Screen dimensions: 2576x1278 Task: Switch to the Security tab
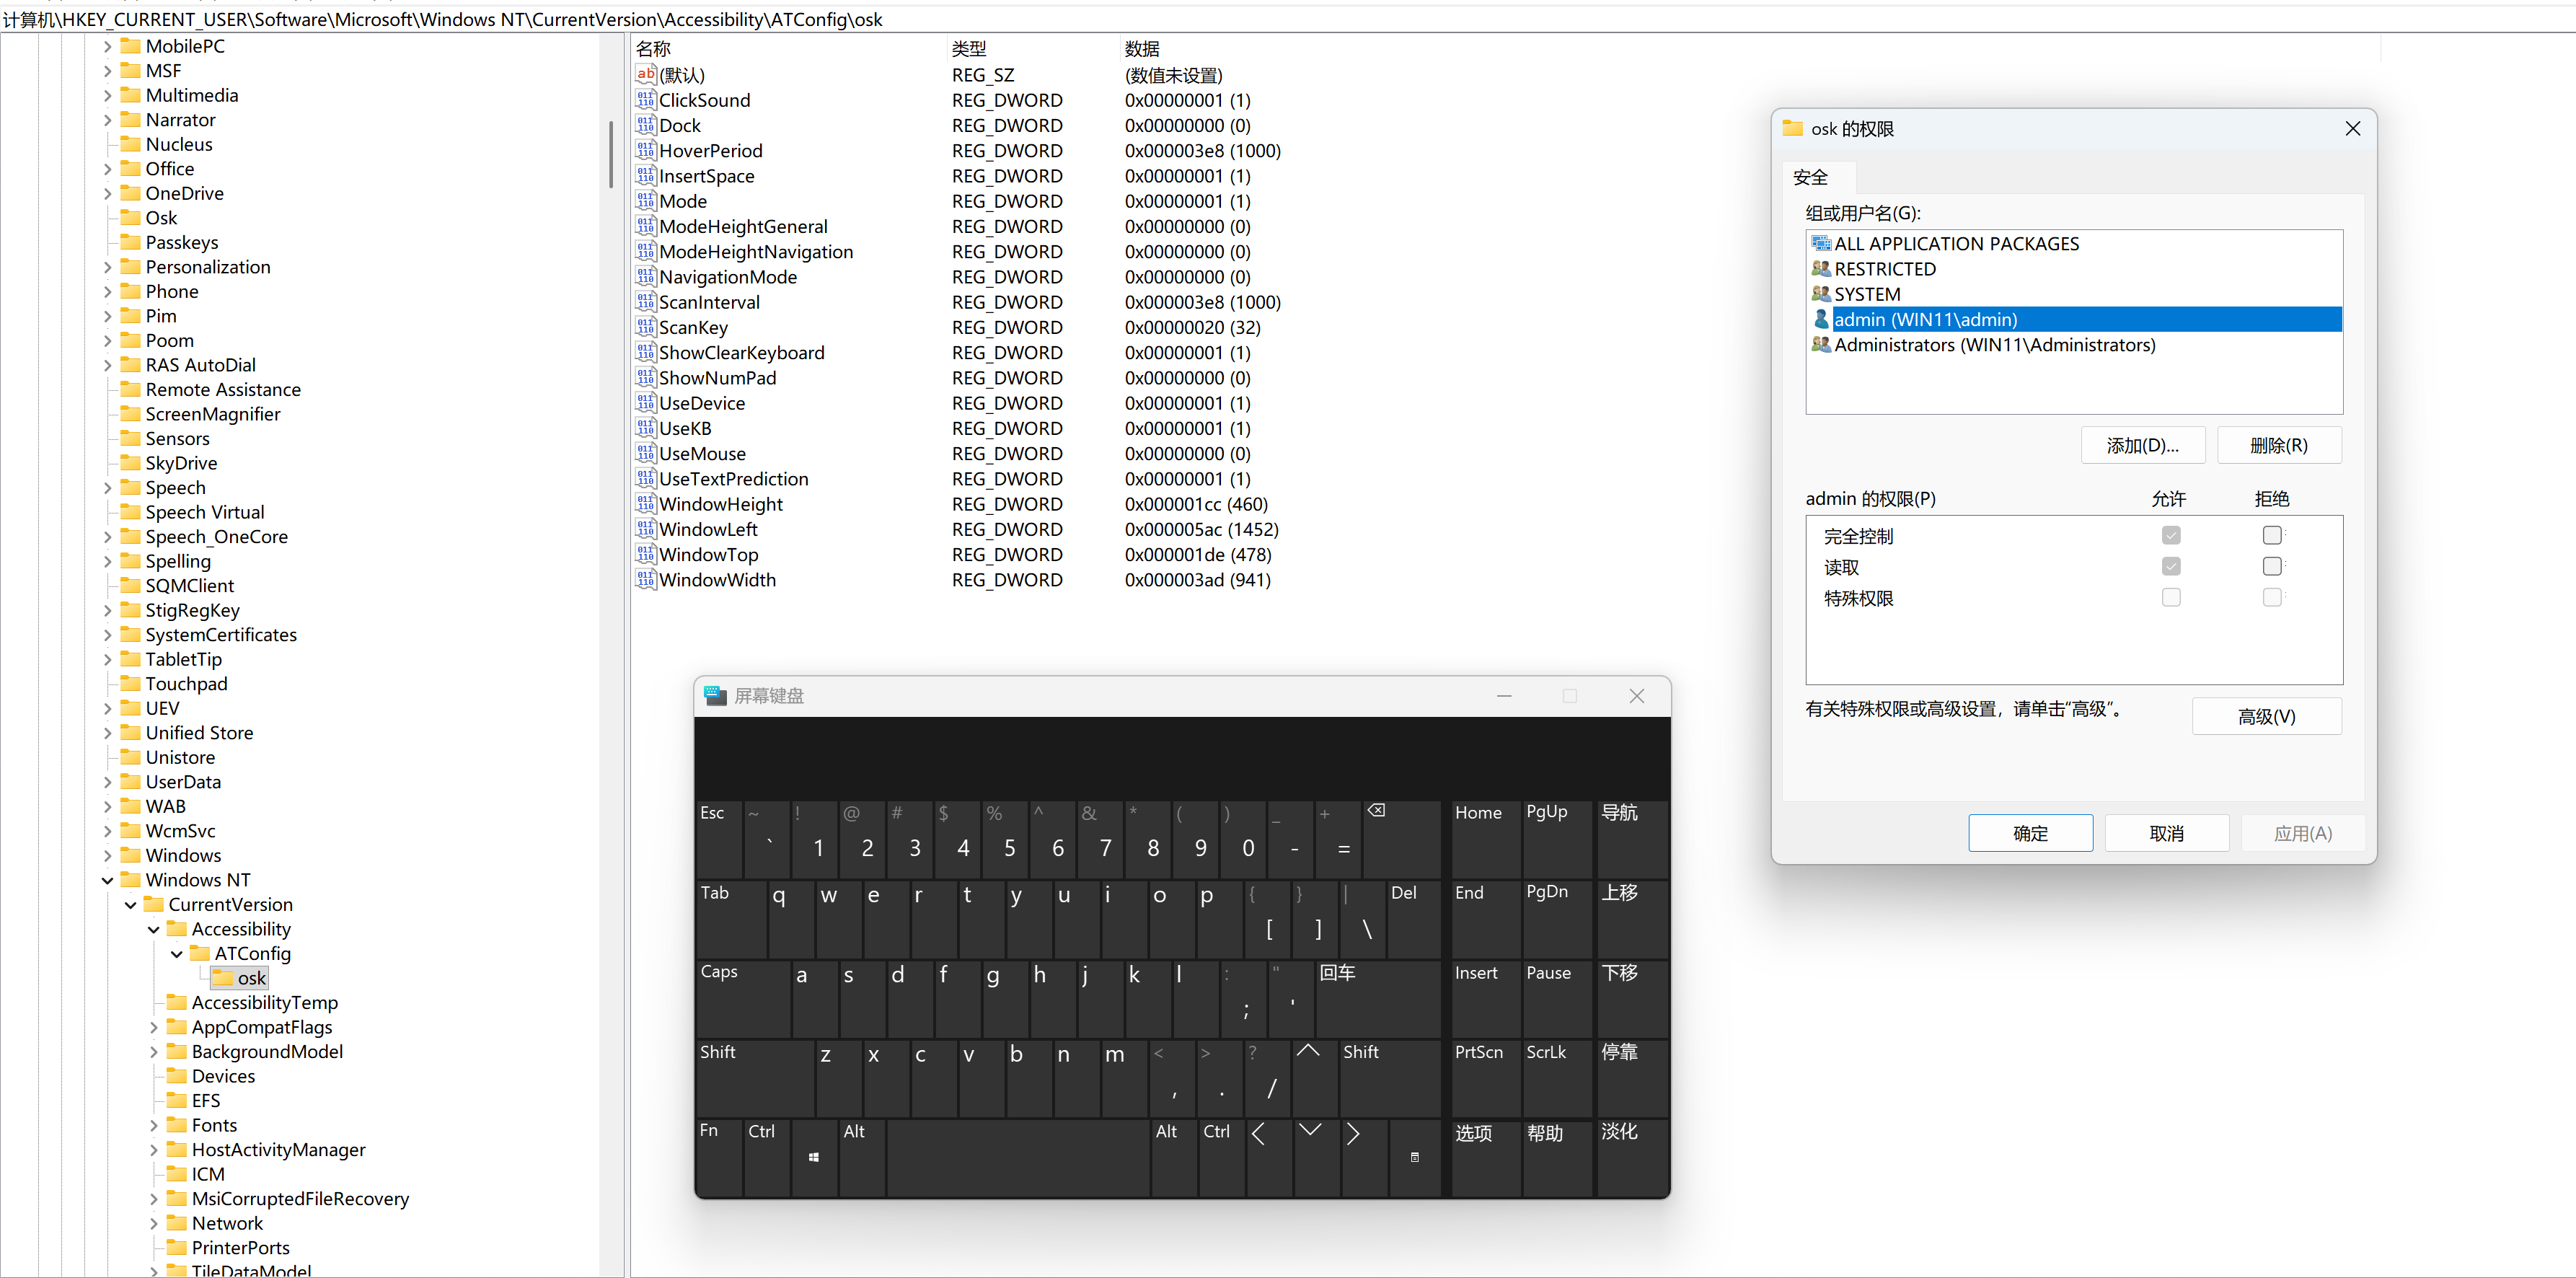tap(1810, 178)
